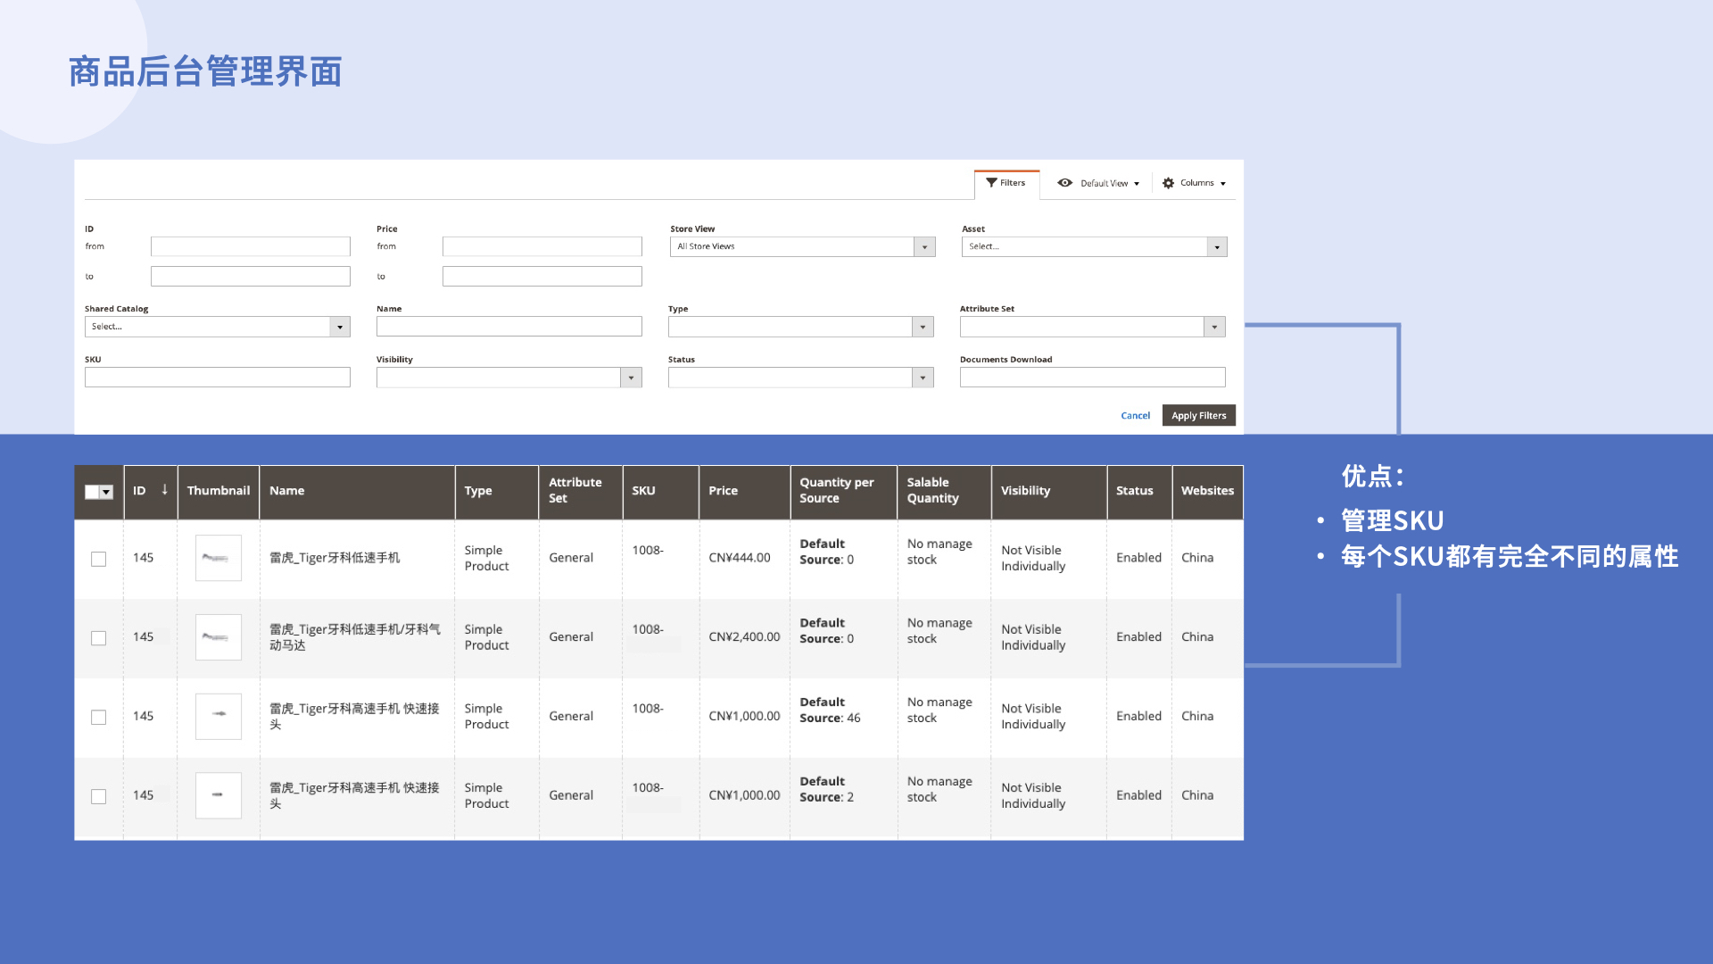This screenshot has width=1713, height=964.
Task: Click price CN¥444.00
Action: pos(740,558)
